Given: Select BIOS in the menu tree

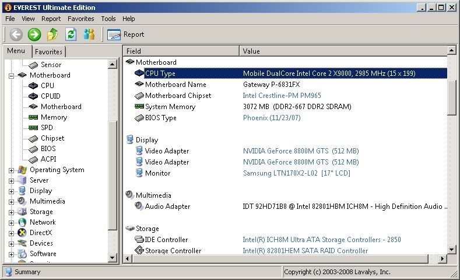Looking at the screenshot, I should pos(48,149).
